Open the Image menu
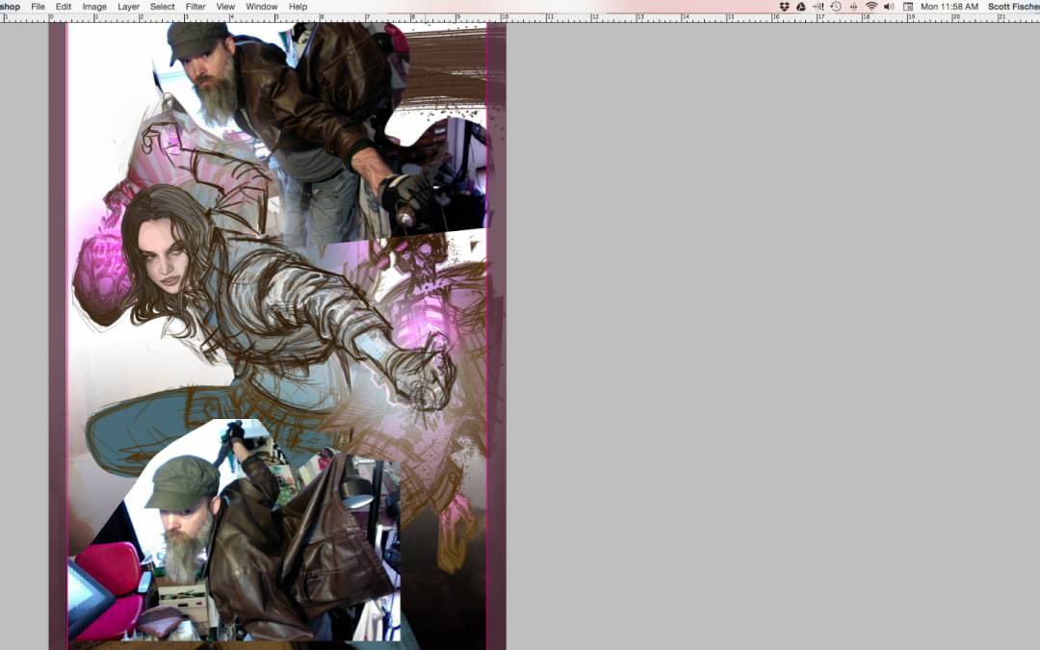This screenshot has width=1040, height=650. coord(94,7)
